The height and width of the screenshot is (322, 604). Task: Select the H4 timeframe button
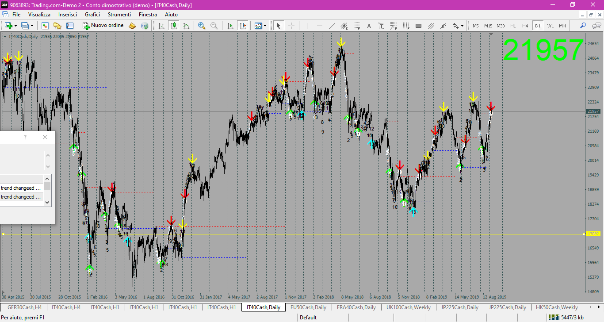coord(525,26)
